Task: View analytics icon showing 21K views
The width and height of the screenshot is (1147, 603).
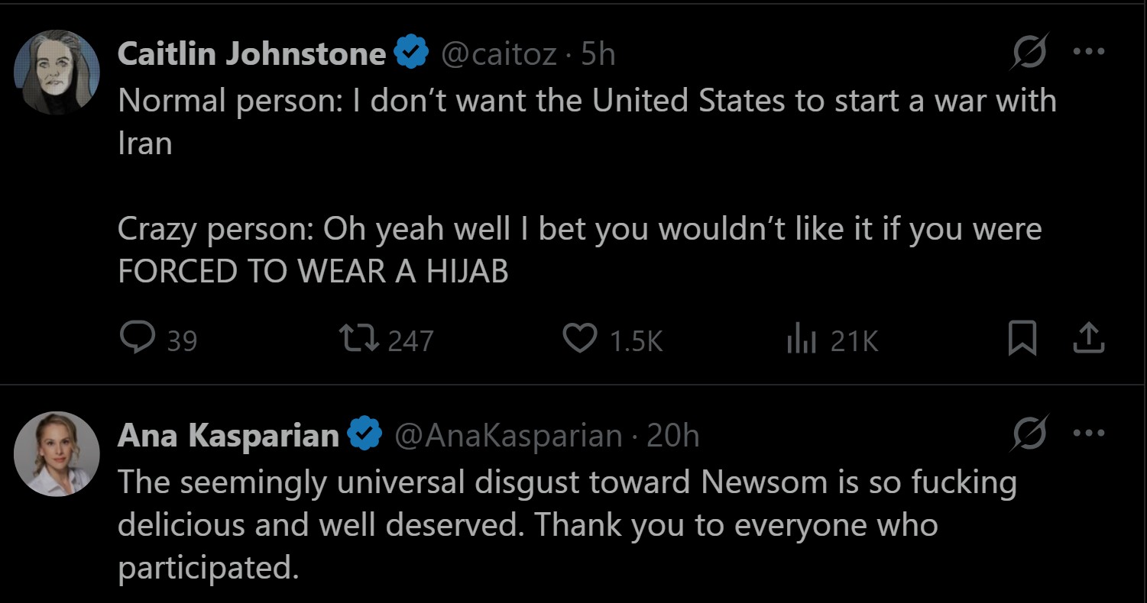Action: pos(798,340)
